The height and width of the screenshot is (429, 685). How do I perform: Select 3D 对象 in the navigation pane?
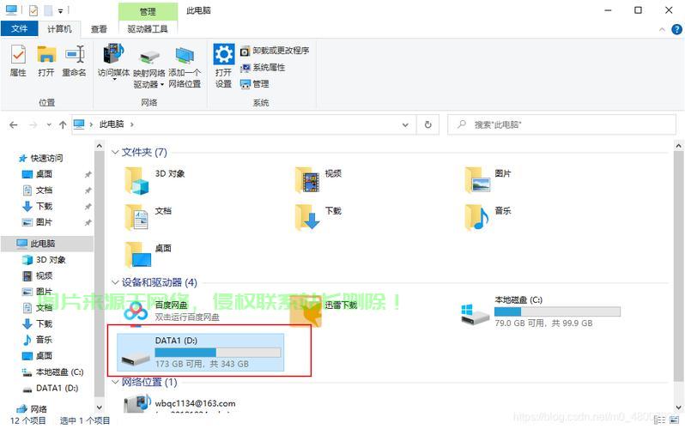(x=51, y=260)
